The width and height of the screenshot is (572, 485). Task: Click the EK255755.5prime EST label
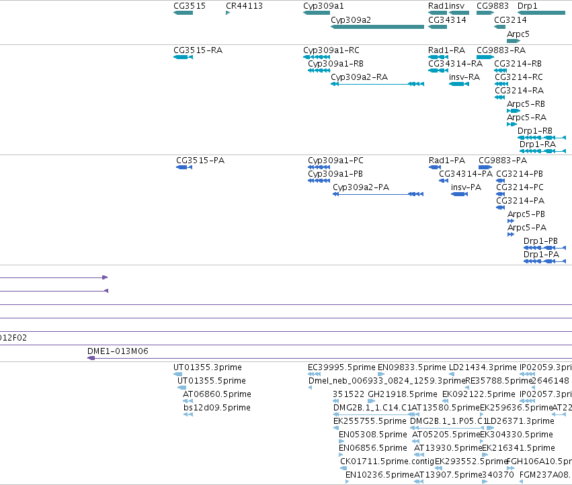click(x=370, y=421)
